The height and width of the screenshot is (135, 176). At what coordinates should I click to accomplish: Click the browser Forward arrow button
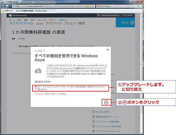(7, 6)
